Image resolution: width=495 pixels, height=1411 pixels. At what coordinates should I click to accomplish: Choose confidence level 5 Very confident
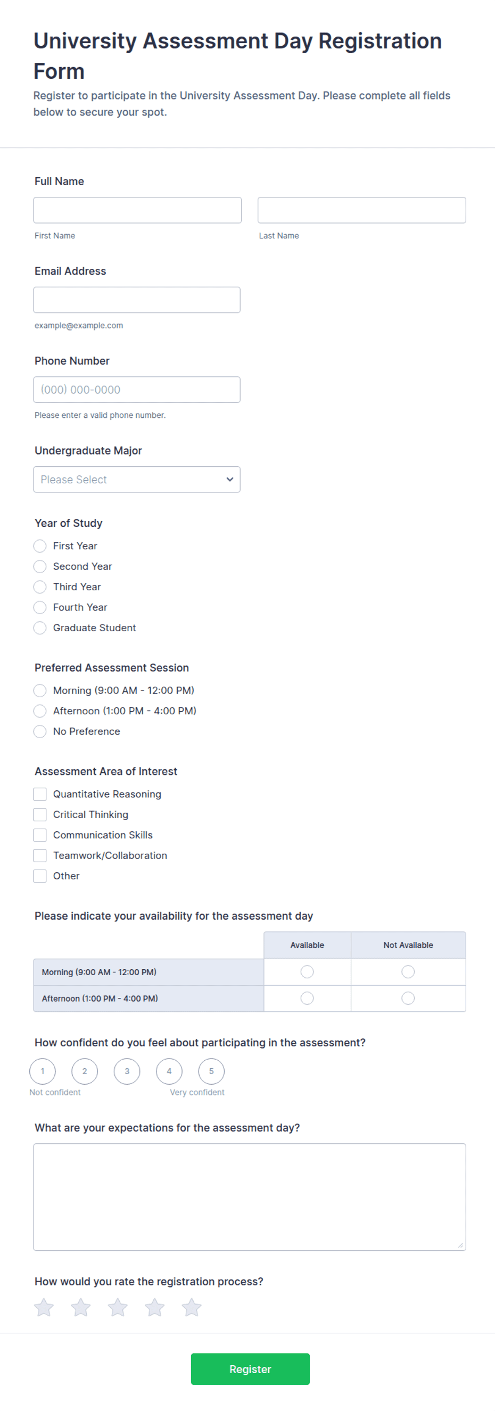(211, 1071)
